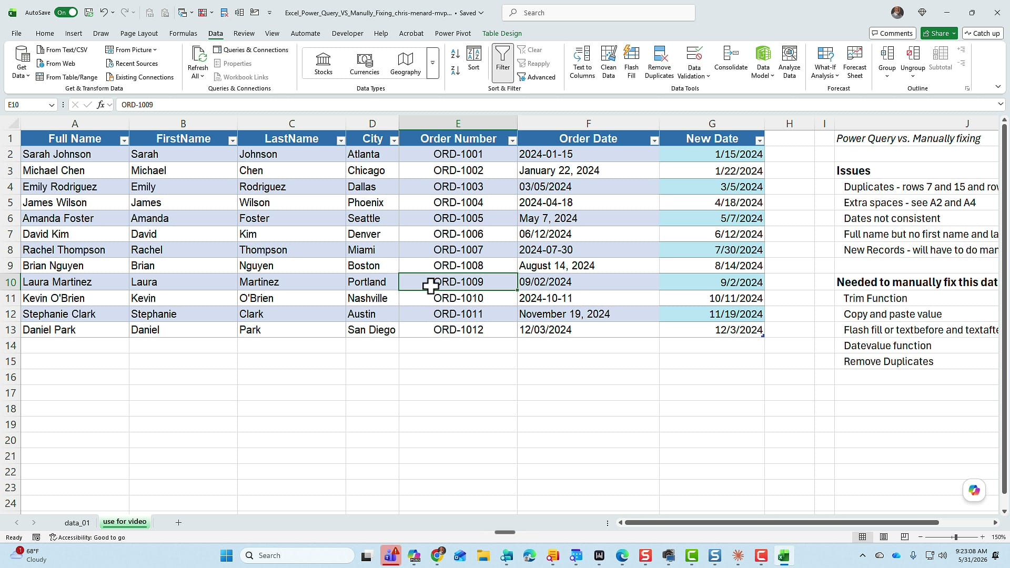Click Catch up button
Screen dimensions: 1010x568
pyautogui.click(x=982, y=33)
